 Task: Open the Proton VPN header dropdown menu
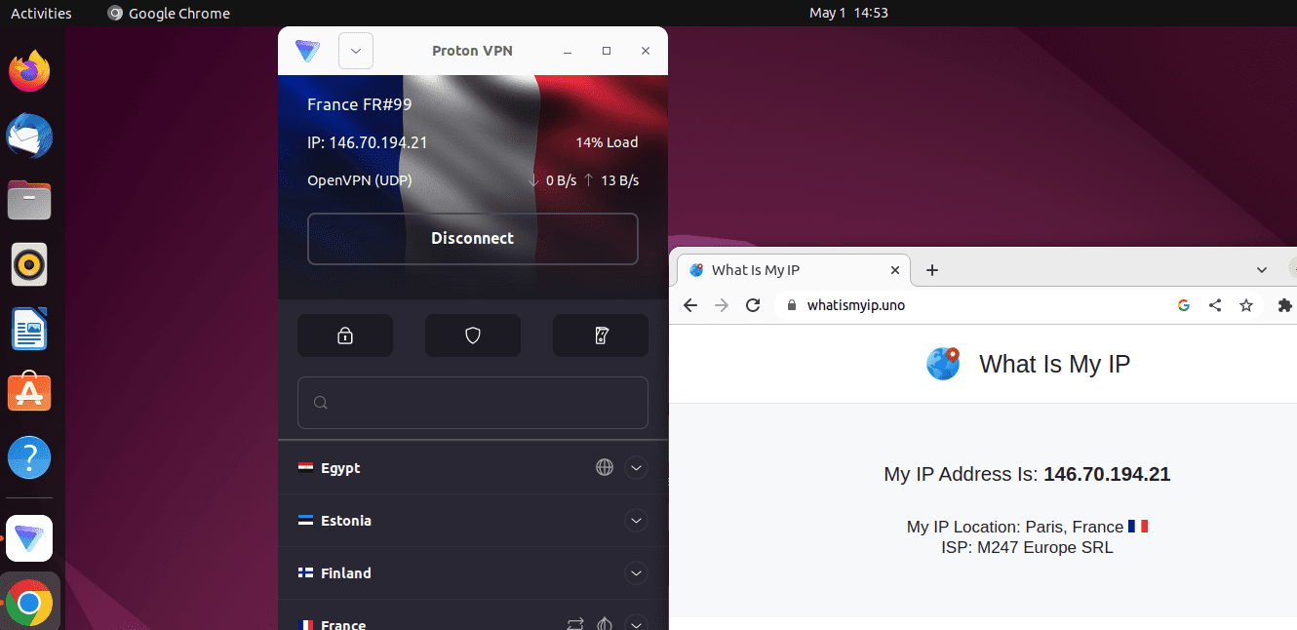(x=356, y=51)
